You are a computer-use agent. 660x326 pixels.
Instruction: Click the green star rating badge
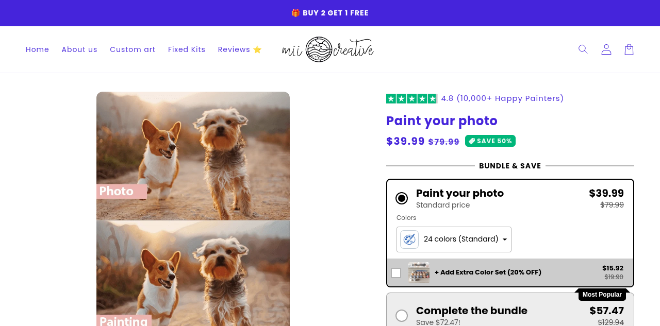coord(411,98)
